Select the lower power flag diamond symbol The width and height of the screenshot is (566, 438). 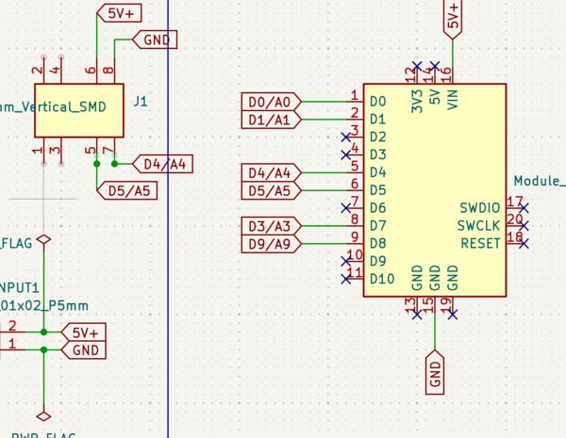pyautogui.click(x=44, y=416)
